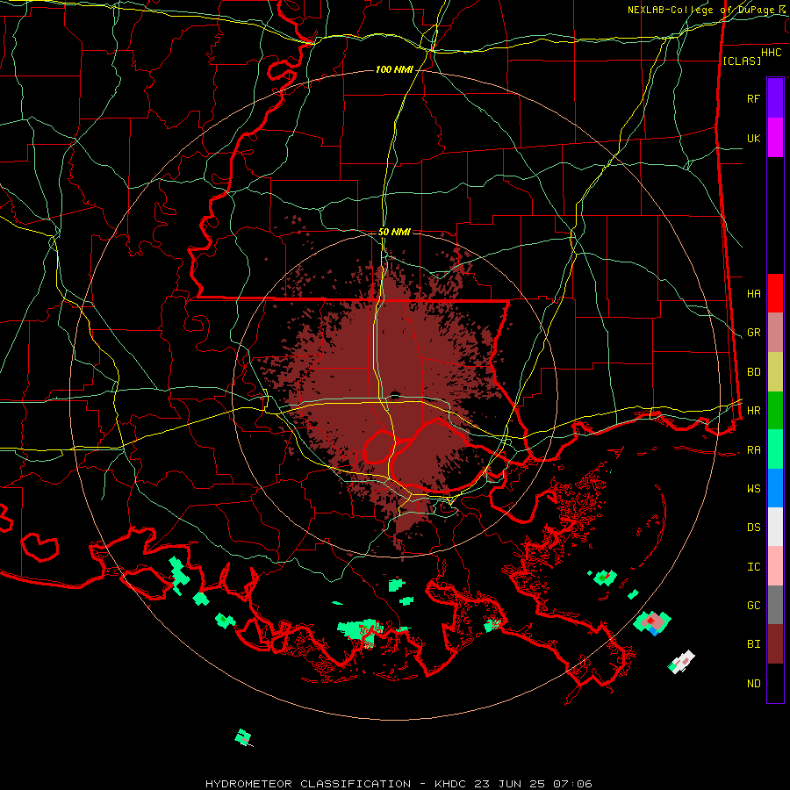
Task: Click the IC legend label
Action: pos(754,566)
